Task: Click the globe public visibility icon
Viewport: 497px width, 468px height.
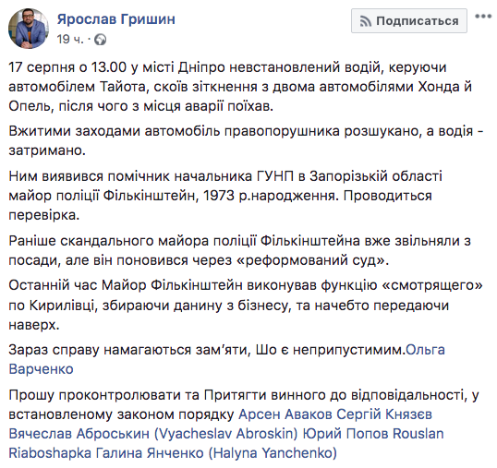Action: point(101,40)
